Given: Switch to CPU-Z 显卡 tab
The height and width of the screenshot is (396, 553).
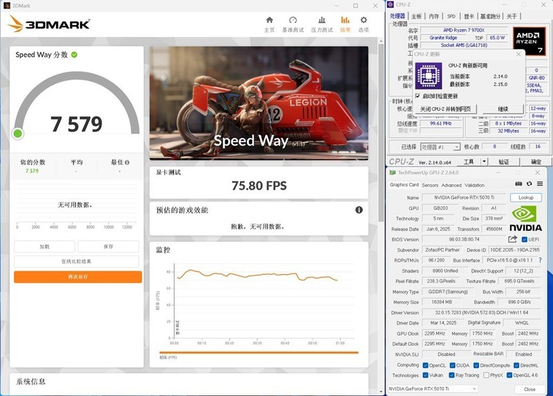Looking at the screenshot, I should click(x=469, y=16).
